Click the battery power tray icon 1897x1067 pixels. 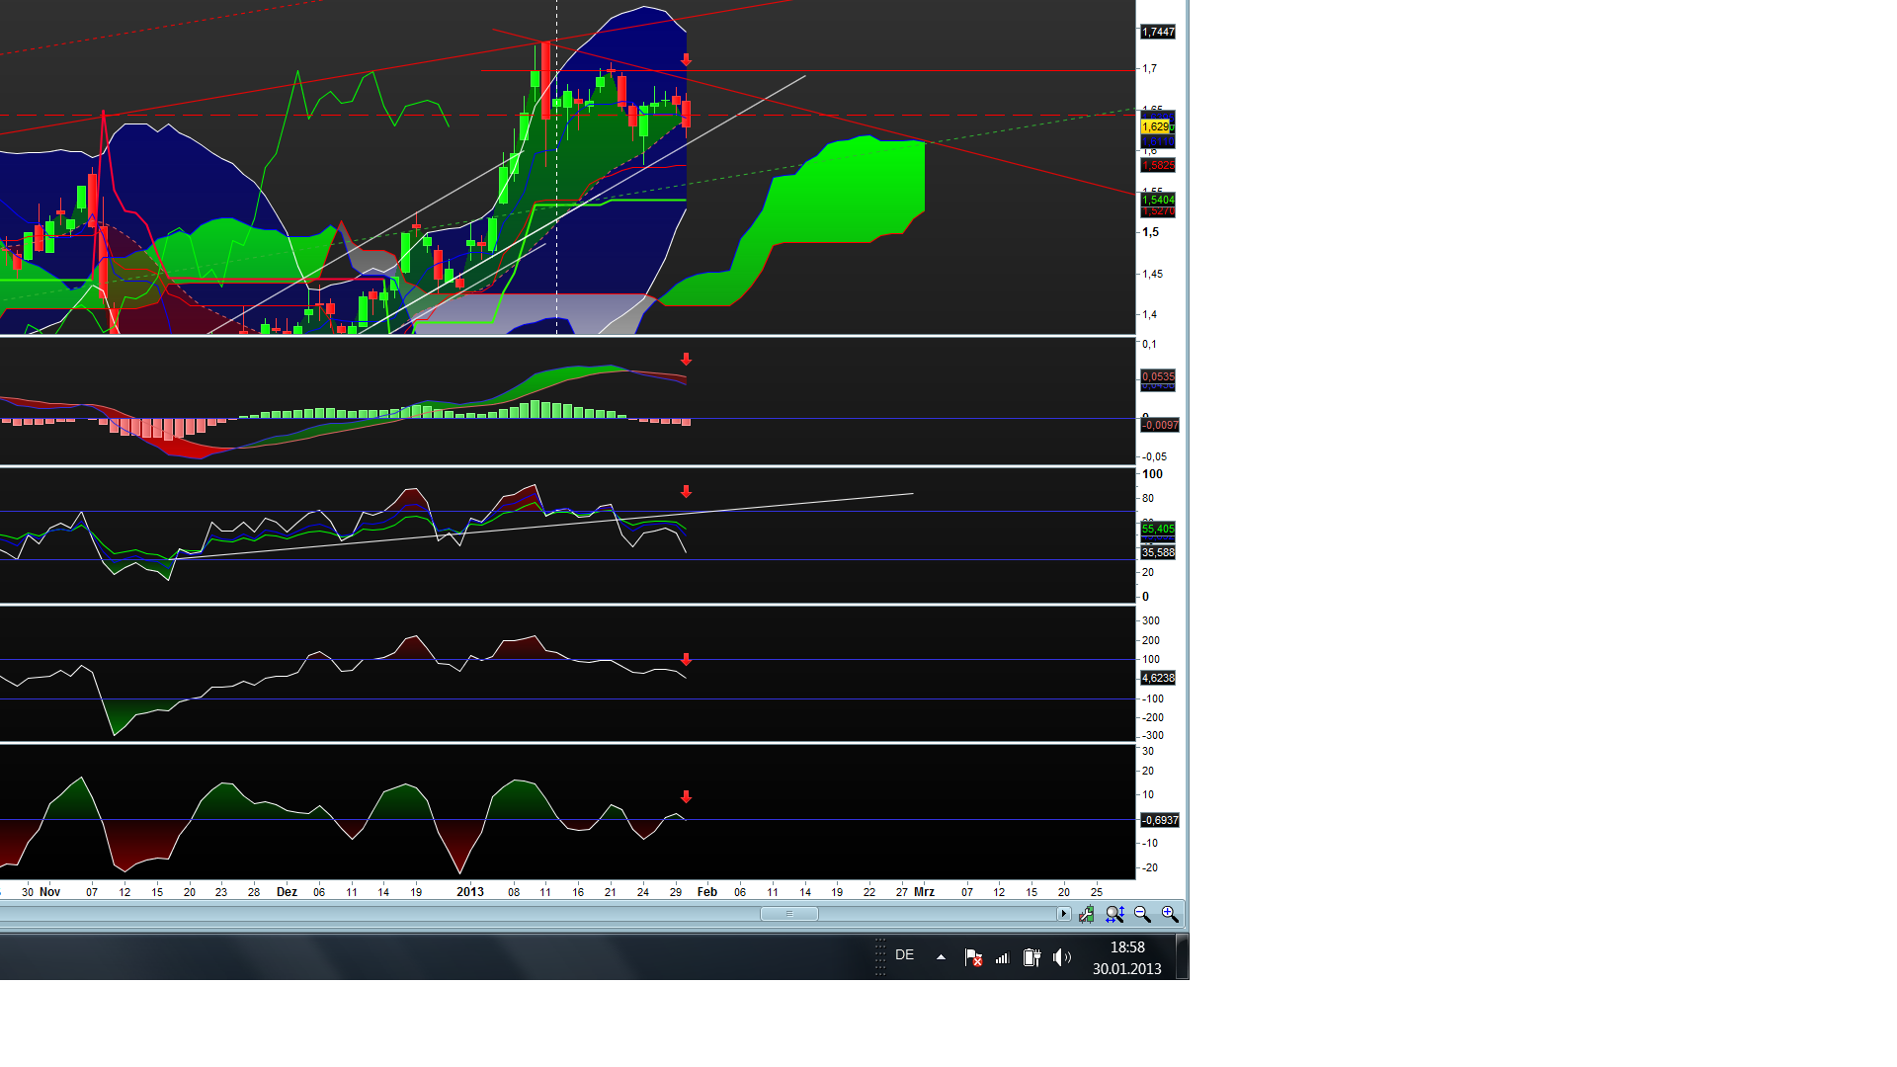click(x=1031, y=957)
